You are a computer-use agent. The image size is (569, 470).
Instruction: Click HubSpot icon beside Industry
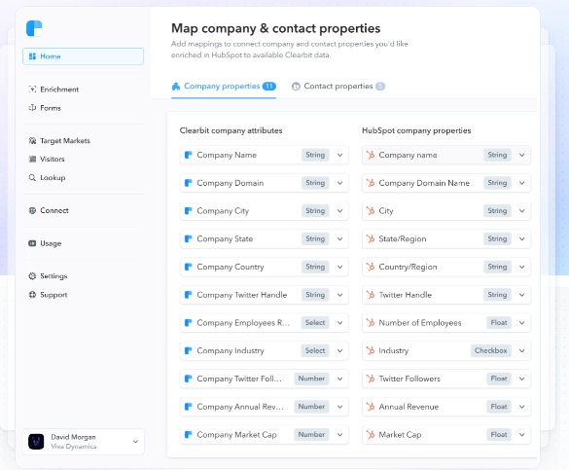[x=371, y=350]
